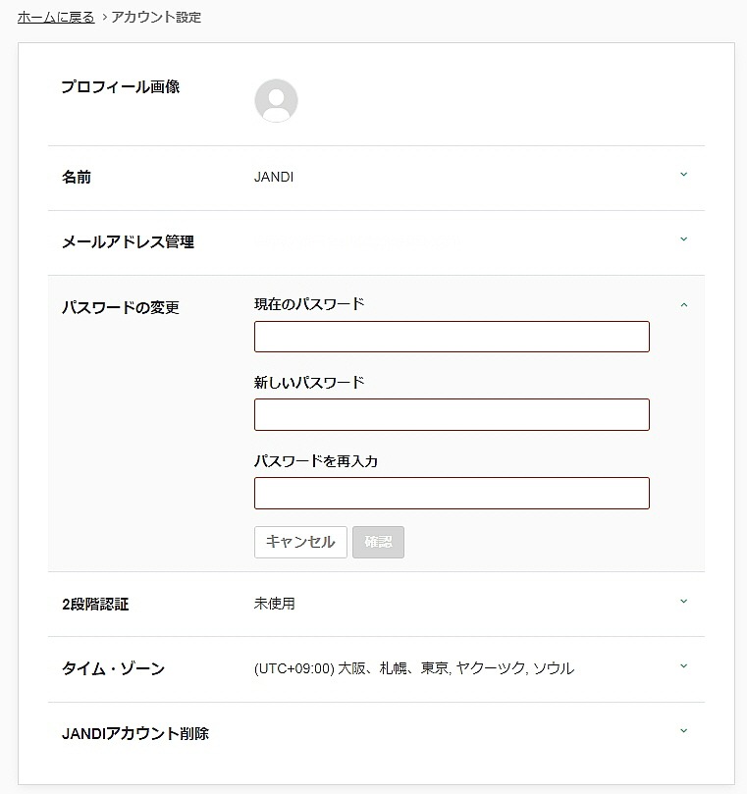747x794 pixels.
Task: Click the 現在のパスワード input field
Action: 452,337
